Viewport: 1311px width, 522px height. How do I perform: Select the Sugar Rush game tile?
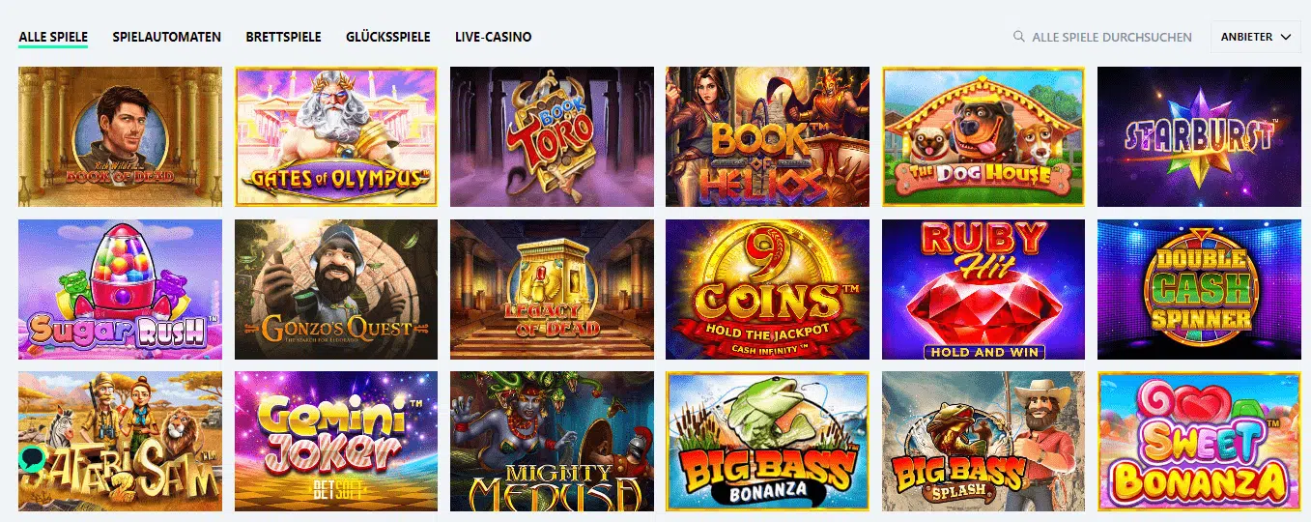pos(120,289)
